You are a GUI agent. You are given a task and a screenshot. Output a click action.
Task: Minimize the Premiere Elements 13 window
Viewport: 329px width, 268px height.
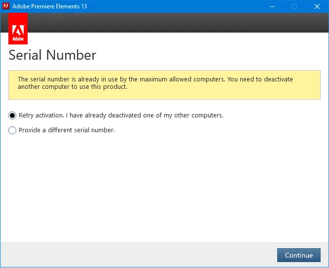tap(272, 6)
